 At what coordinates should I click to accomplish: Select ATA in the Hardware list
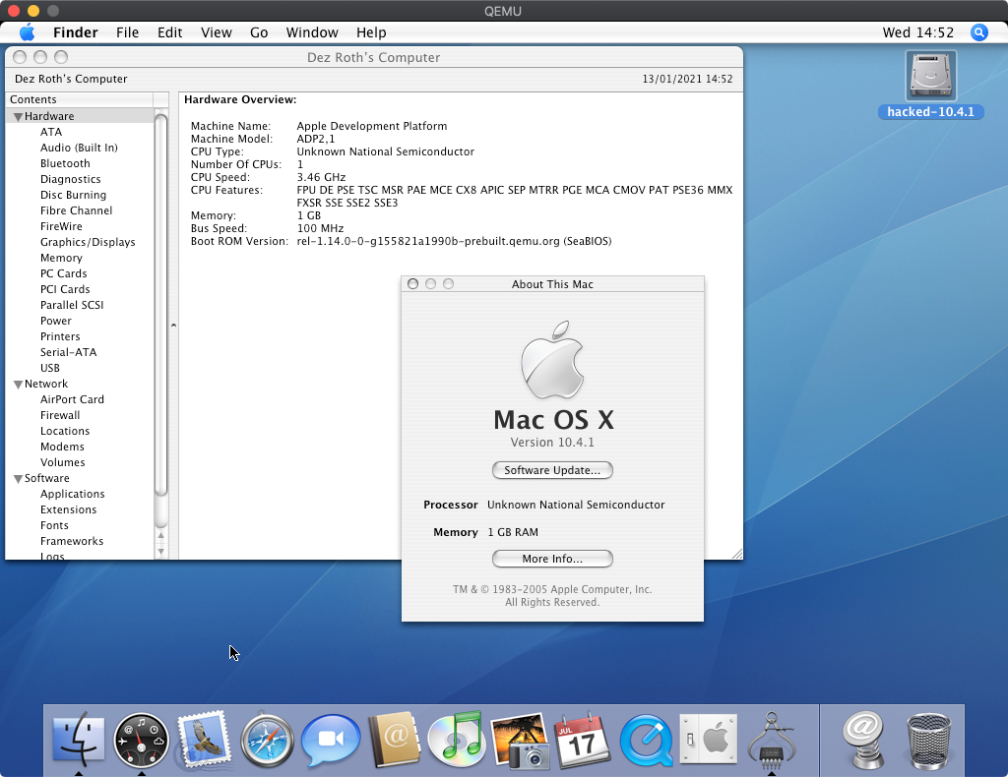pyautogui.click(x=51, y=132)
